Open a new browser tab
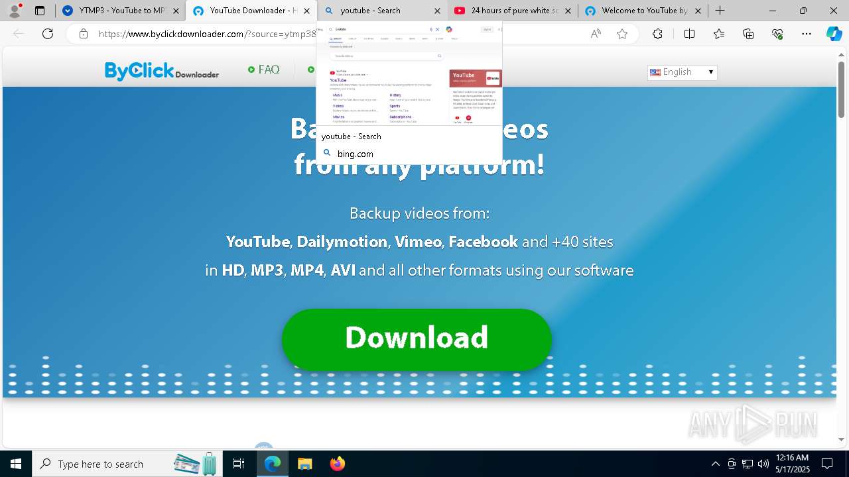This screenshot has width=849, height=477. [x=720, y=11]
